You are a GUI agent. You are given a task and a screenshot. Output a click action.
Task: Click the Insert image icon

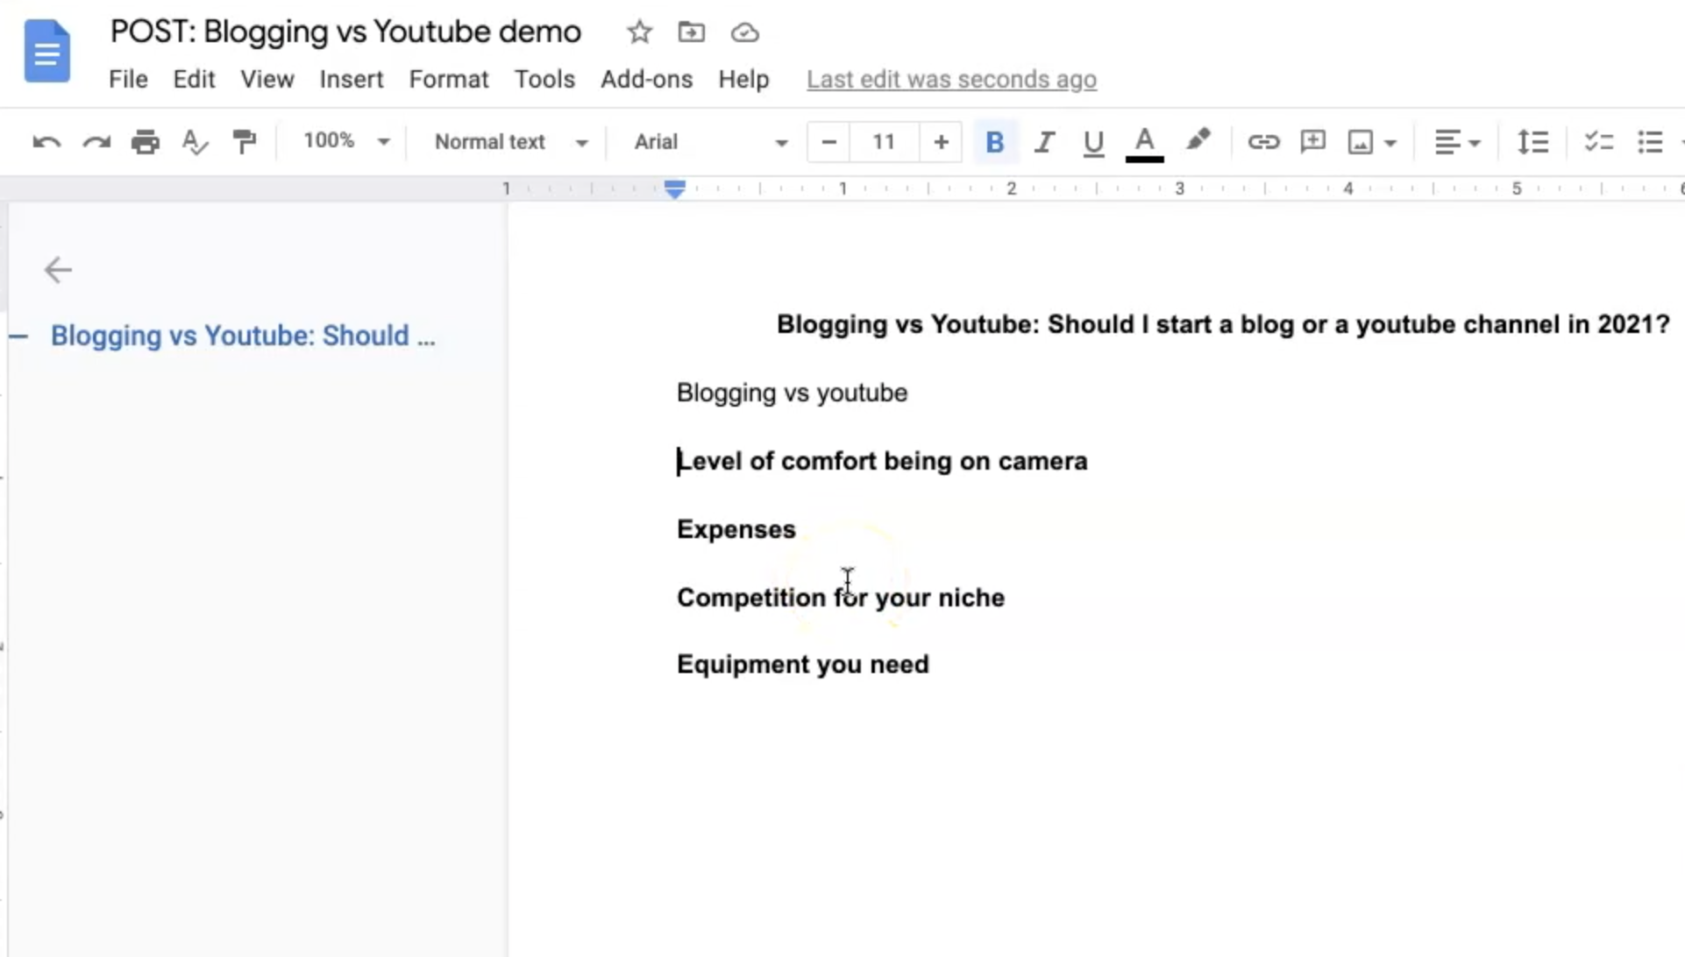pyautogui.click(x=1361, y=142)
